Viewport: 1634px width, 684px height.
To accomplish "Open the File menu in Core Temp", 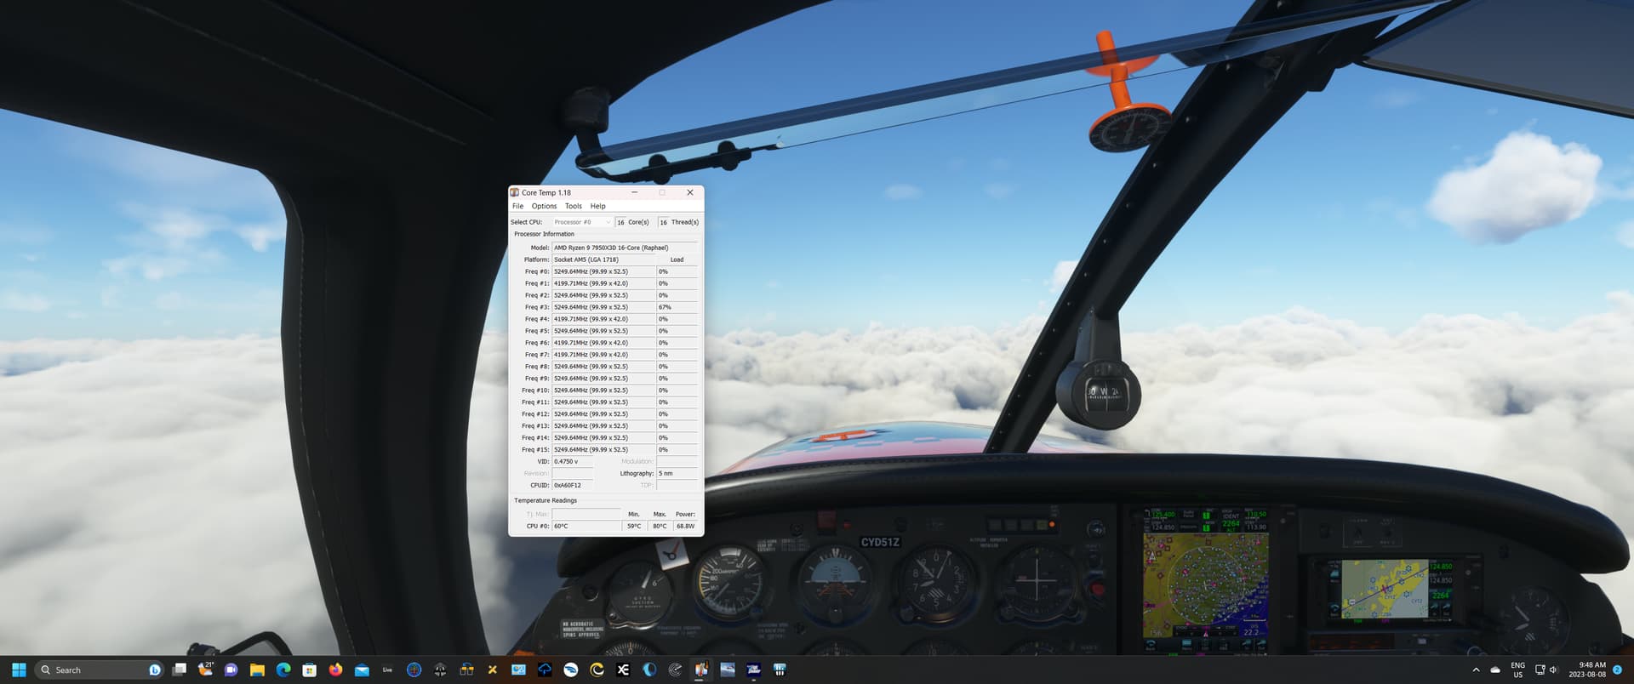I will (517, 206).
